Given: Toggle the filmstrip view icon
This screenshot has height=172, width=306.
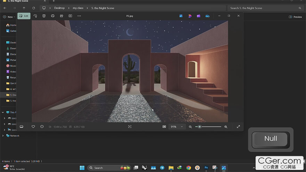Looking at the screenshot, I should [21, 126].
